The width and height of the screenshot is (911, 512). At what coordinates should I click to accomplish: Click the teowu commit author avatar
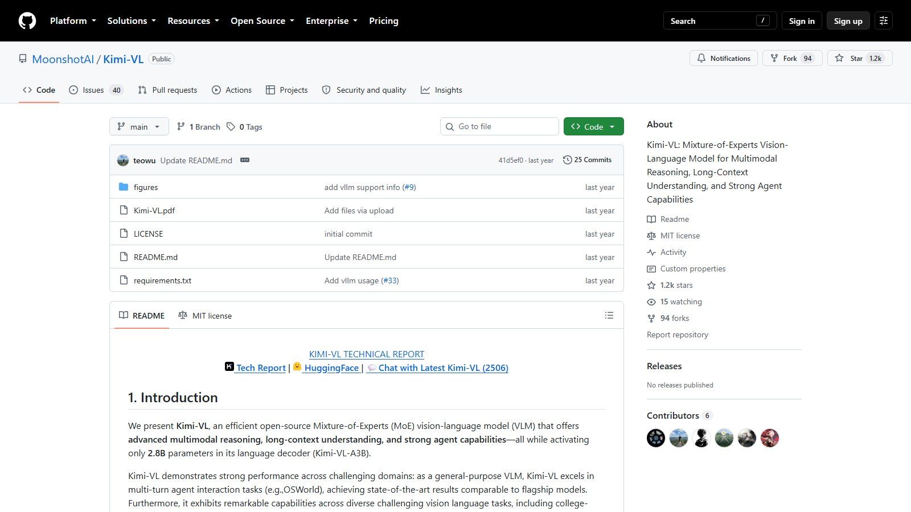click(123, 160)
